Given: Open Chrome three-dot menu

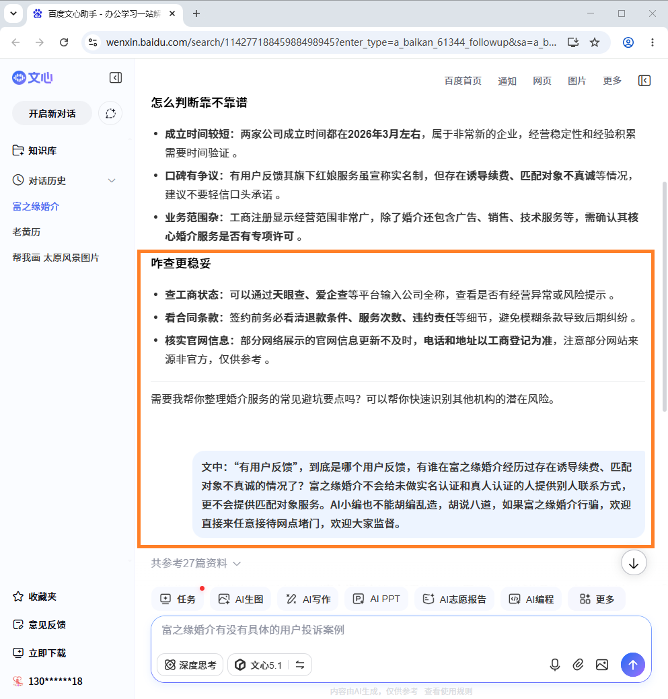Looking at the screenshot, I should tap(653, 42).
